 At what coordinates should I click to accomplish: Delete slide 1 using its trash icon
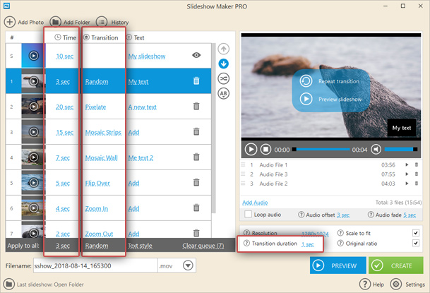coord(196,81)
